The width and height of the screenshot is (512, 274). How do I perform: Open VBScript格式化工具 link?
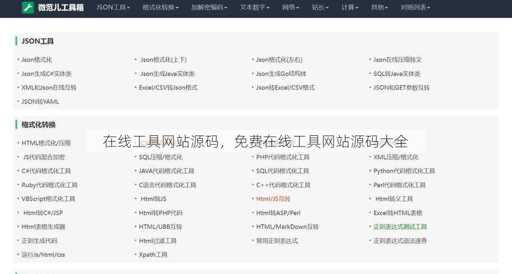pos(48,199)
